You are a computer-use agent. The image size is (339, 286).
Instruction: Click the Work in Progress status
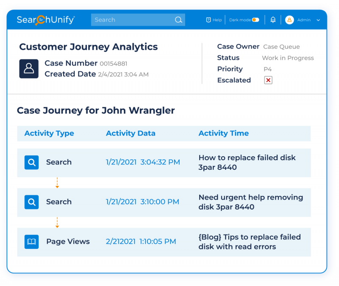point(288,58)
